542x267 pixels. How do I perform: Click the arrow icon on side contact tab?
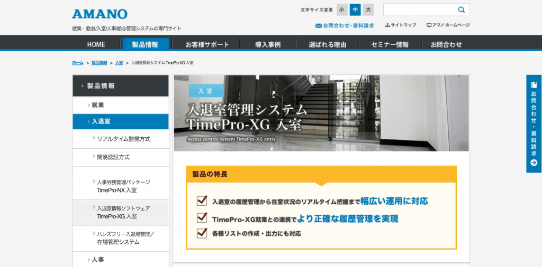pos(534,163)
